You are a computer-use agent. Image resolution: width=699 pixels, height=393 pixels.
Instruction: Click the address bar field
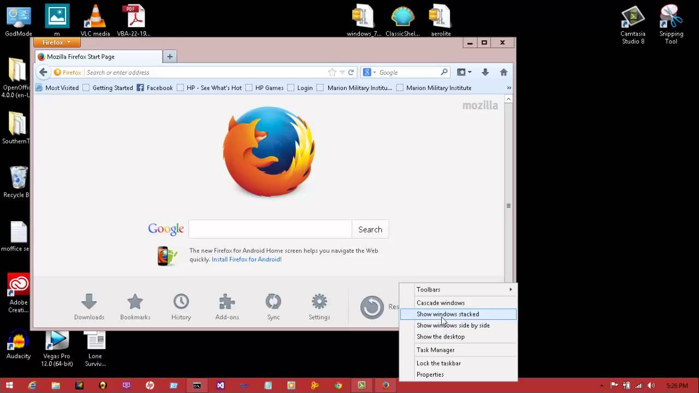point(205,72)
